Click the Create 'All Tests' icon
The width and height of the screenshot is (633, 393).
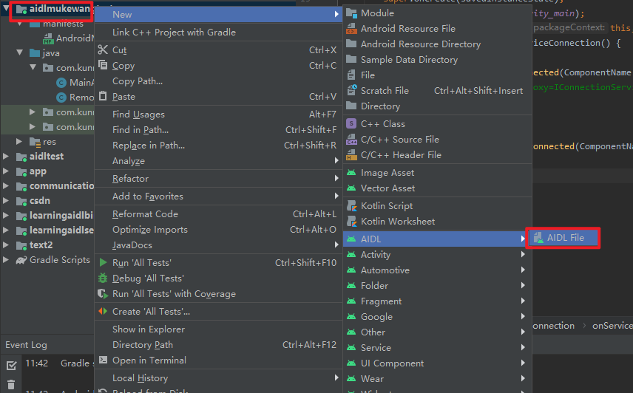(x=103, y=311)
